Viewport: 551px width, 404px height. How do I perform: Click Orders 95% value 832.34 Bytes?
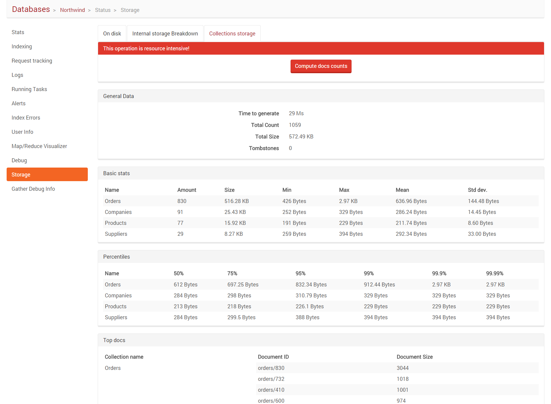(311, 284)
